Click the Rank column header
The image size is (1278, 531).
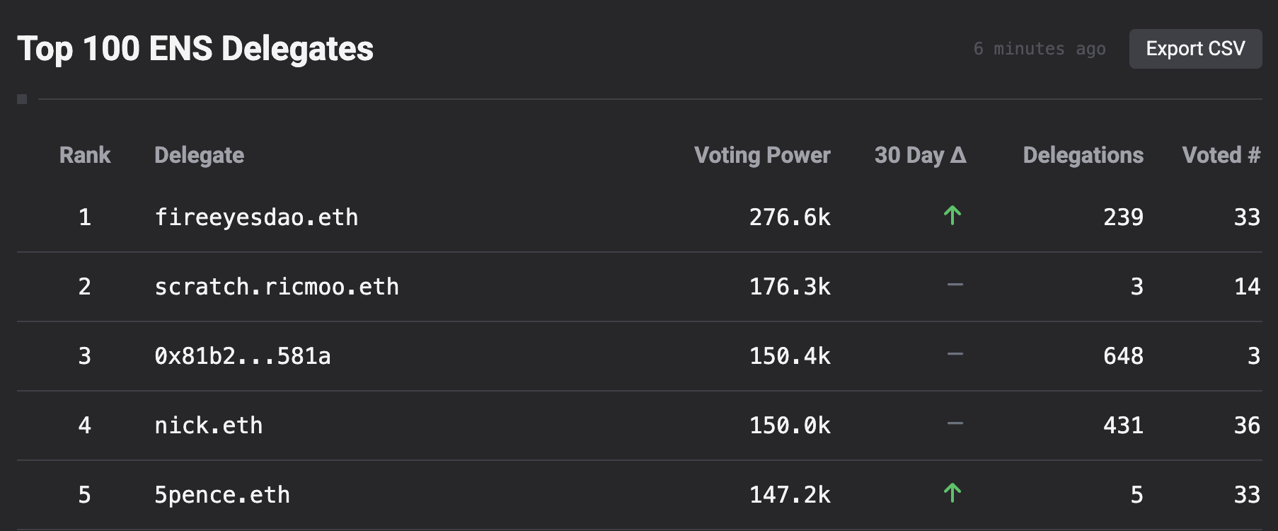85,155
